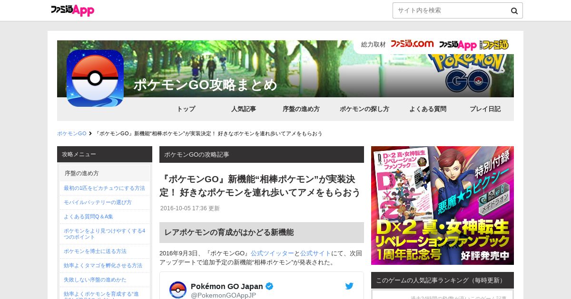571x299 pixels.
Task: Click the 2016-10-05 17:36 更新 timestamp
Action: pyautogui.click(x=190, y=208)
